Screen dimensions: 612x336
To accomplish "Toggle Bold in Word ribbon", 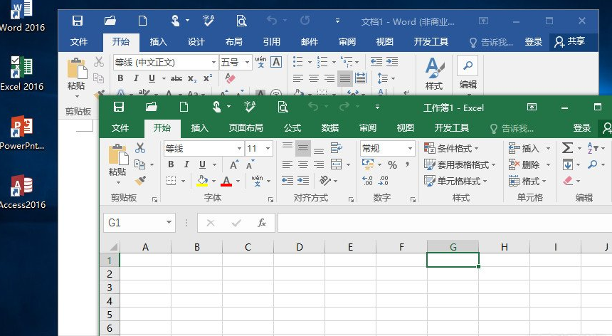I will [120, 78].
